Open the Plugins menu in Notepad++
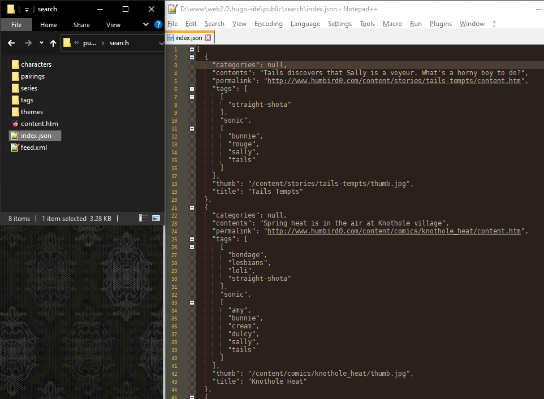This screenshot has width=544, height=399. (441, 24)
